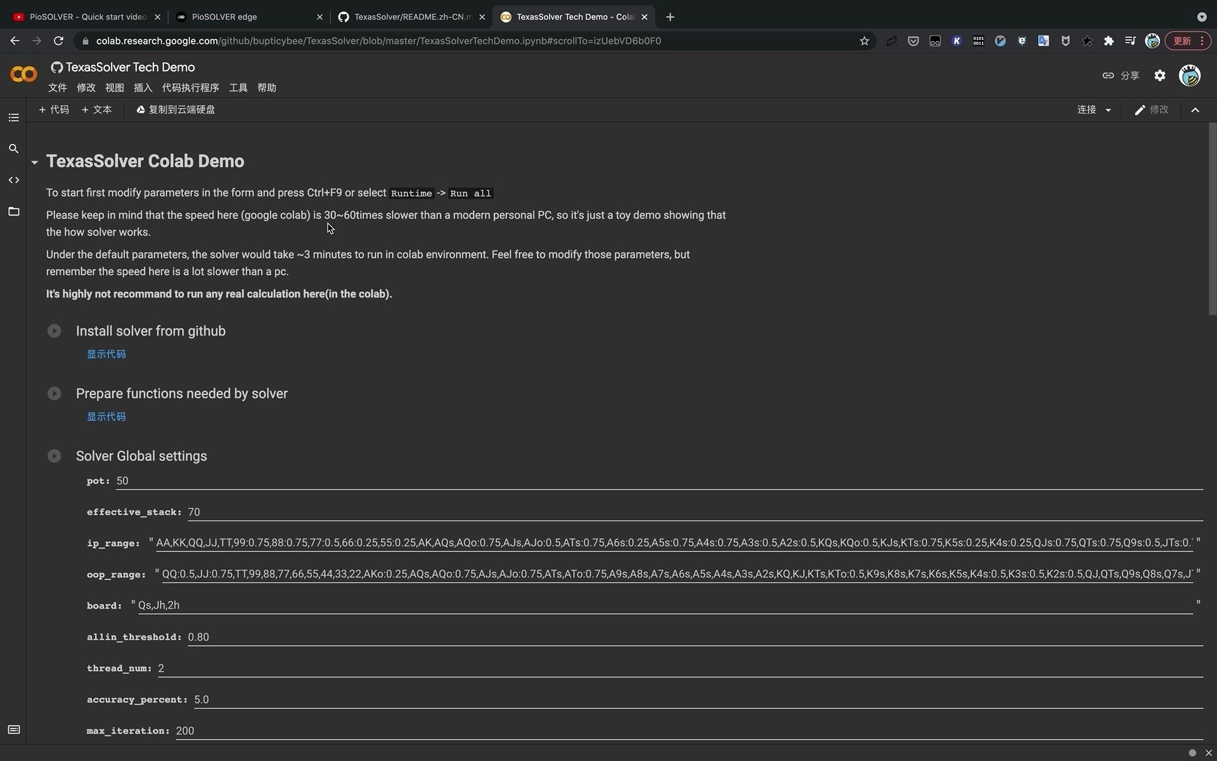Screen dimensions: 1217x761
Task: Click the ip_range input field
Action: 674,543
